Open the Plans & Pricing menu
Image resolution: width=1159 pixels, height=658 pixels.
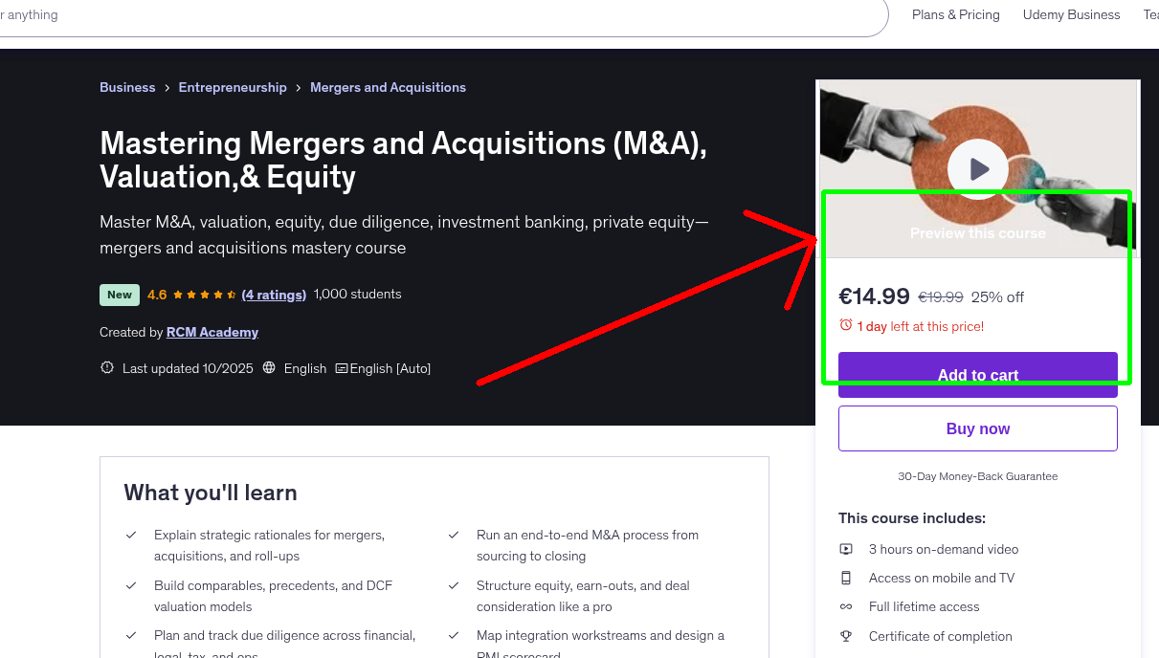coord(955,14)
